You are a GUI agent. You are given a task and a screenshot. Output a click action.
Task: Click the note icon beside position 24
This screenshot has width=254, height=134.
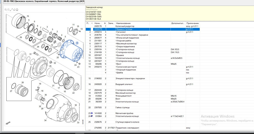tap(90, 116)
